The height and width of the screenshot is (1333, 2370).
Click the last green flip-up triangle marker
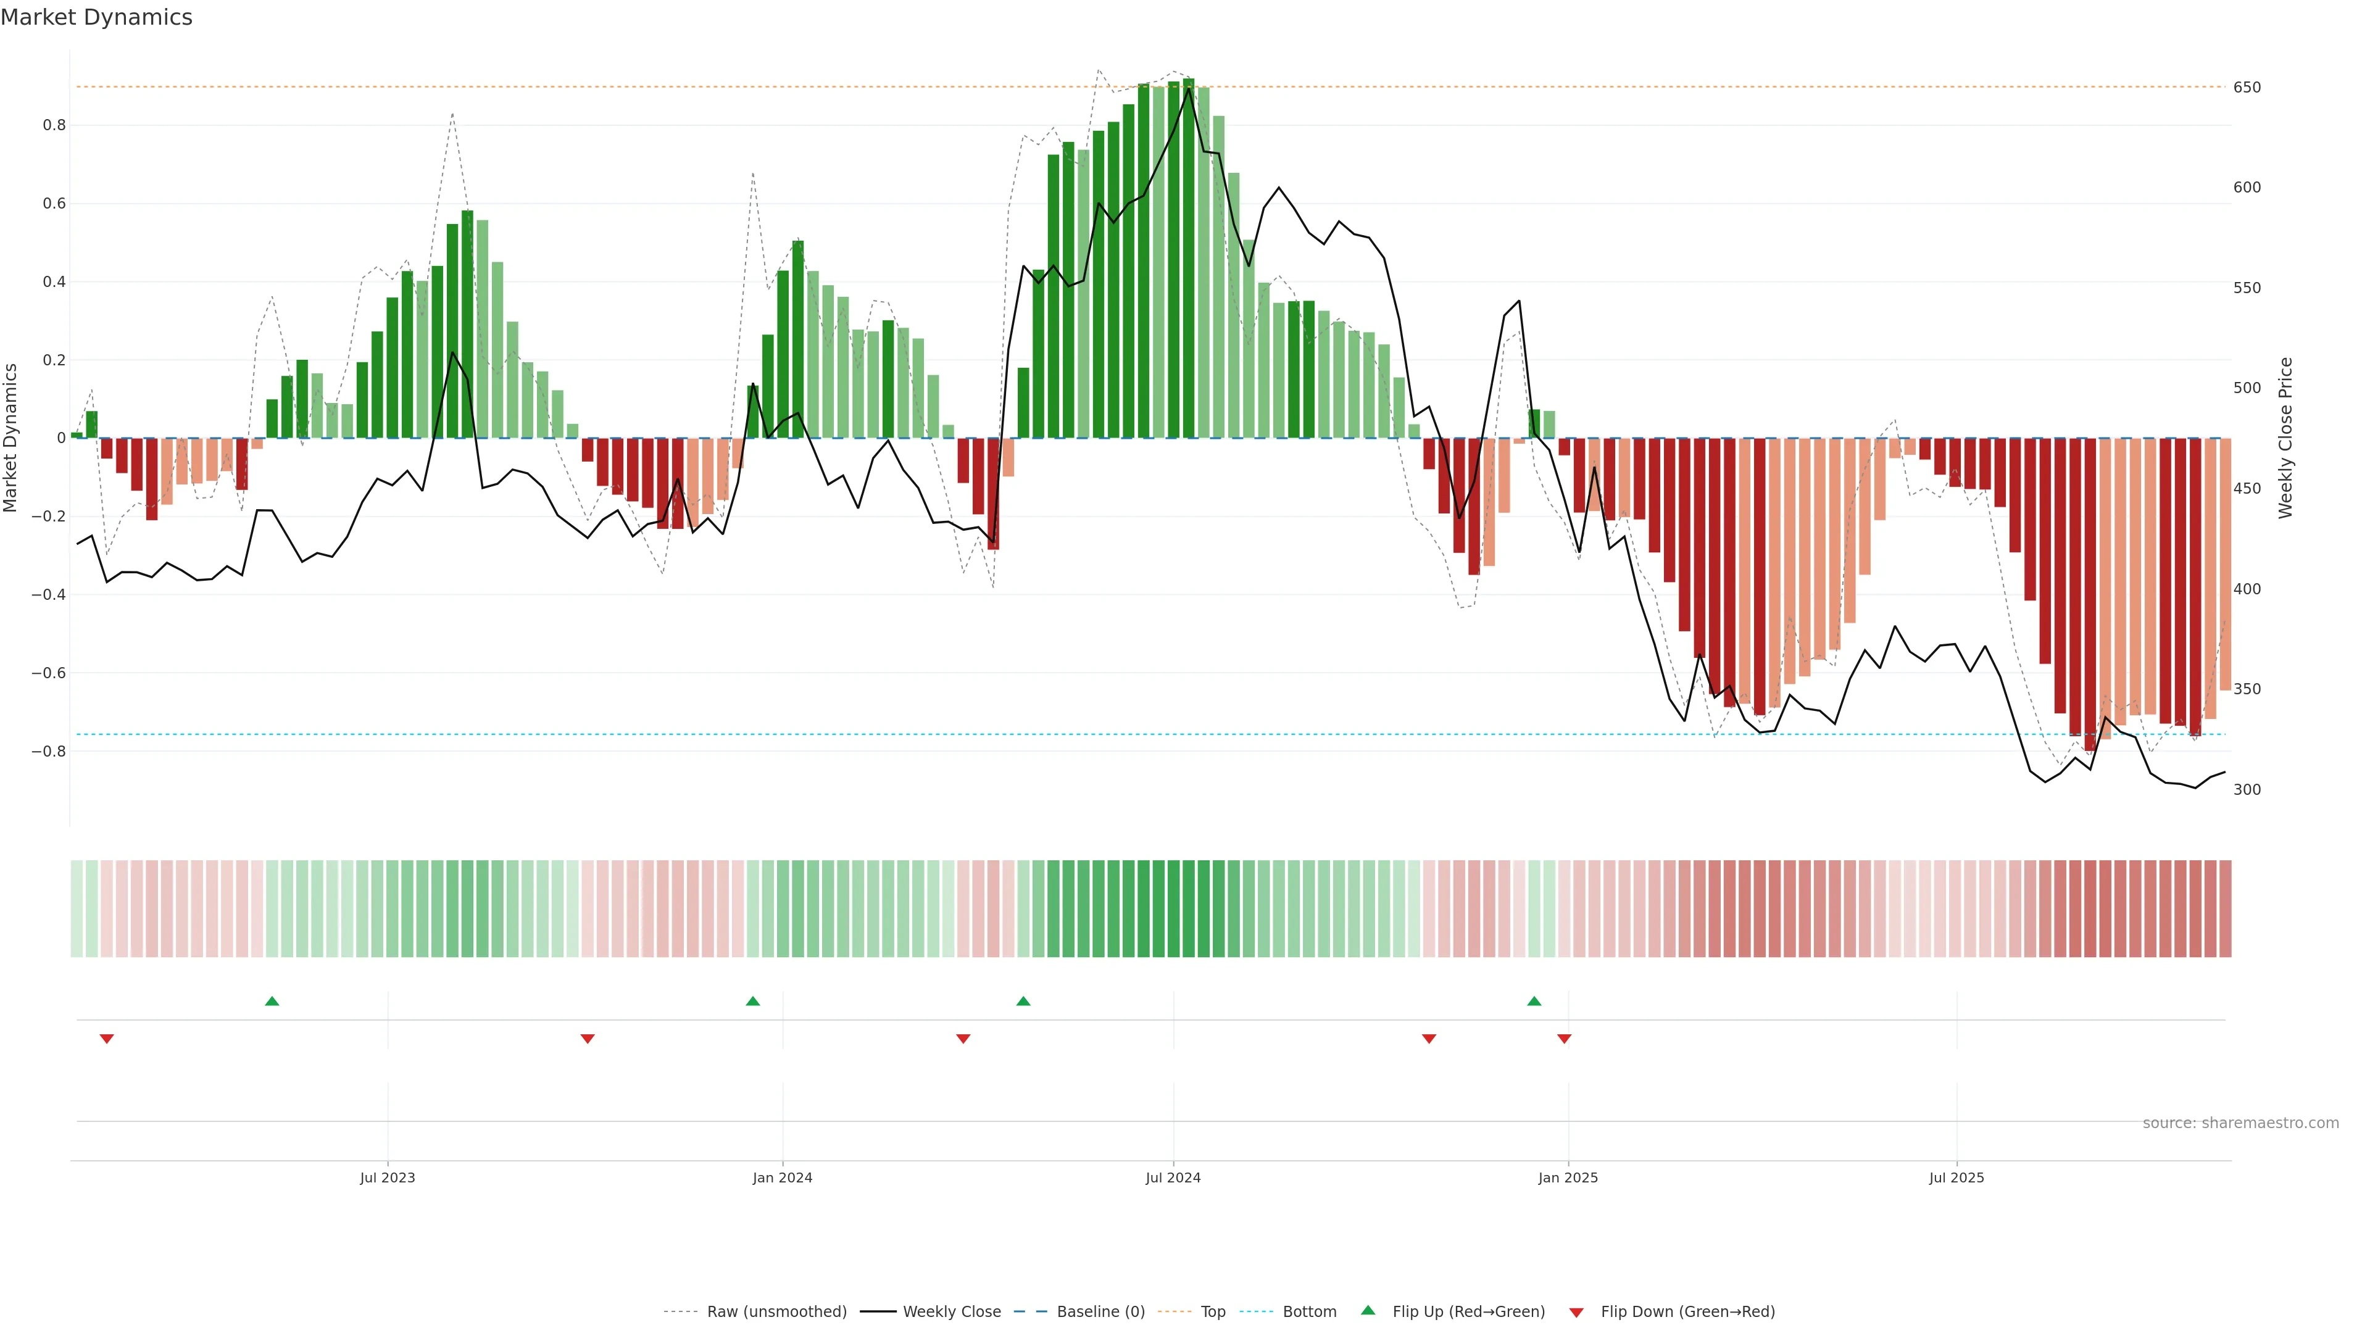(x=1534, y=1001)
